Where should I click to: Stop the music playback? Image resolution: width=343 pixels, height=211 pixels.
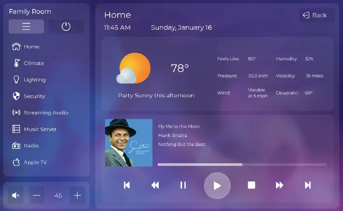point(252,185)
